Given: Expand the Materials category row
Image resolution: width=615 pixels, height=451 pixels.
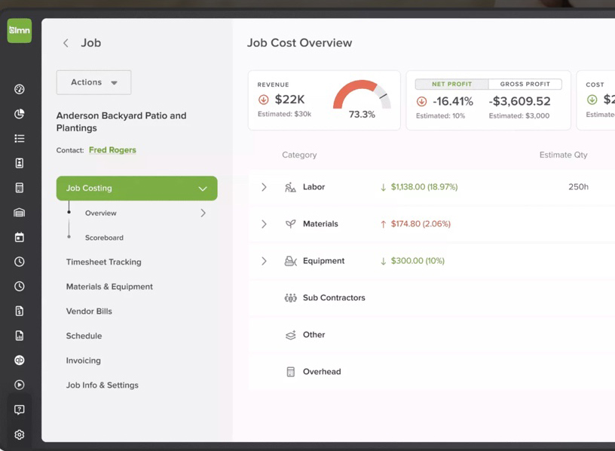Looking at the screenshot, I should click(x=264, y=224).
